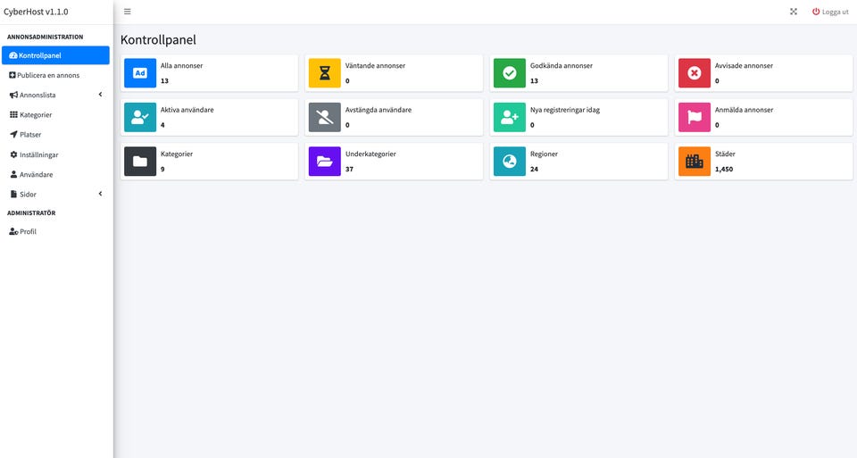
Task: Expand the Annonslista submenu
Action: pos(100,95)
